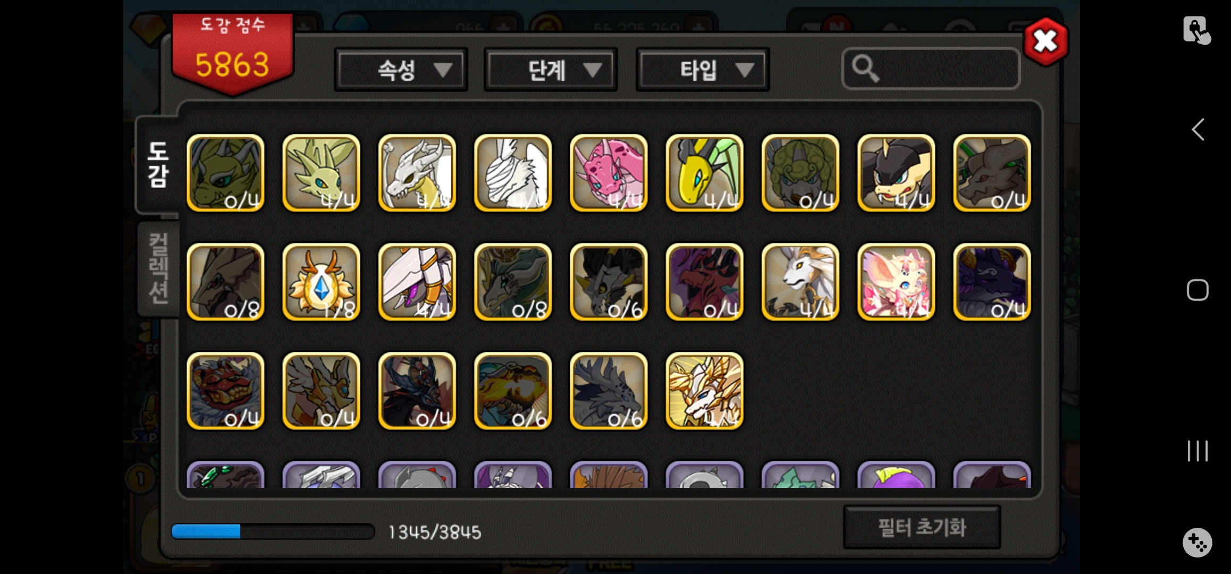
Task: Select the red oni mask dragon
Action: pos(225,391)
